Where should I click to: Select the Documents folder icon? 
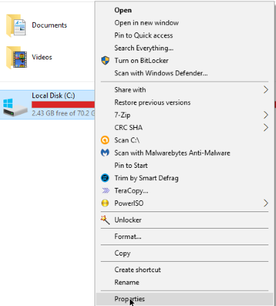point(17,26)
